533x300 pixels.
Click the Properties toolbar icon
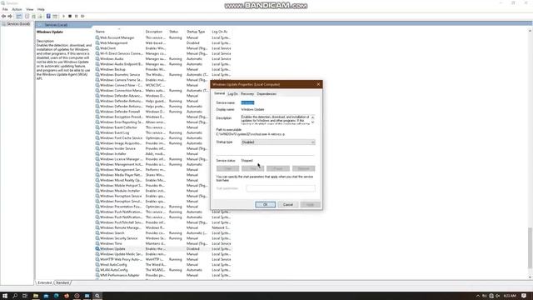27,17
